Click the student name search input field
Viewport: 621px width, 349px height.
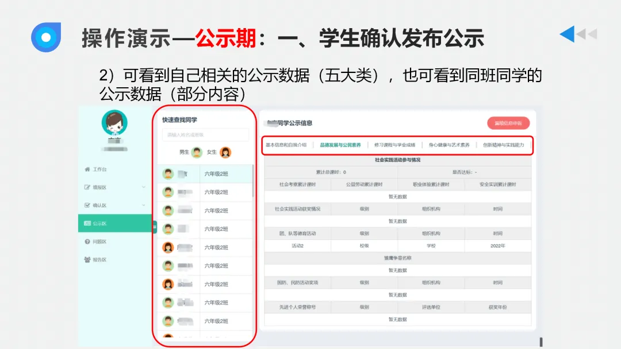point(206,134)
